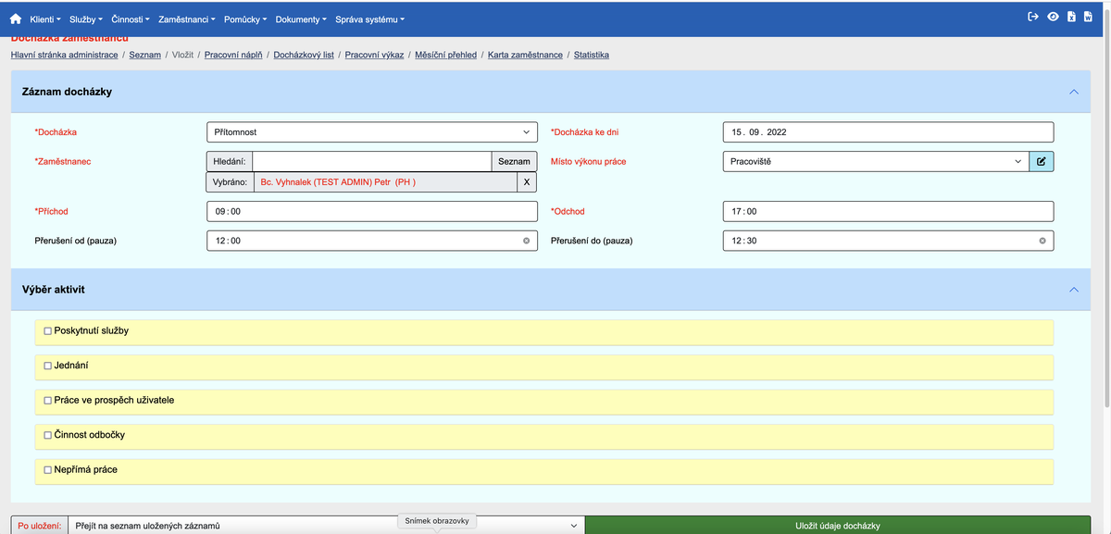This screenshot has width=1111, height=534.
Task: Open the Správa systému menu
Action: click(x=366, y=19)
